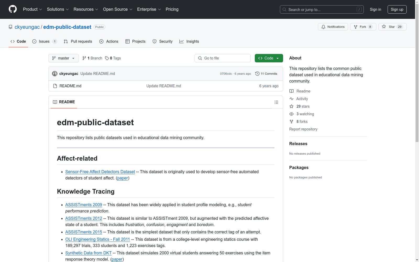Viewport: 419px width, 262px height.
Task: Click the magnifier icon in search bar
Action: tap(284, 9)
